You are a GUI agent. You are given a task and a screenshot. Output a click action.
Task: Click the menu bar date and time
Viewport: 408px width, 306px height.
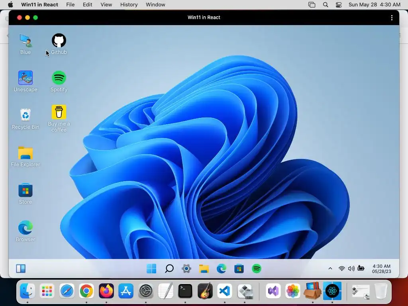click(x=374, y=5)
